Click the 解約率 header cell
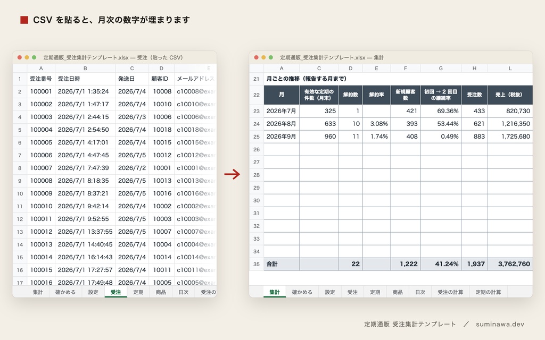545x340 pixels. click(x=376, y=95)
